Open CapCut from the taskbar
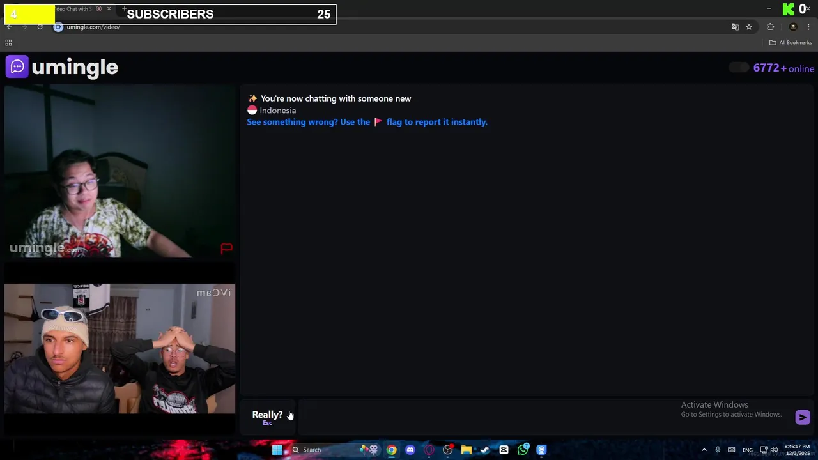 pos(504,450)
